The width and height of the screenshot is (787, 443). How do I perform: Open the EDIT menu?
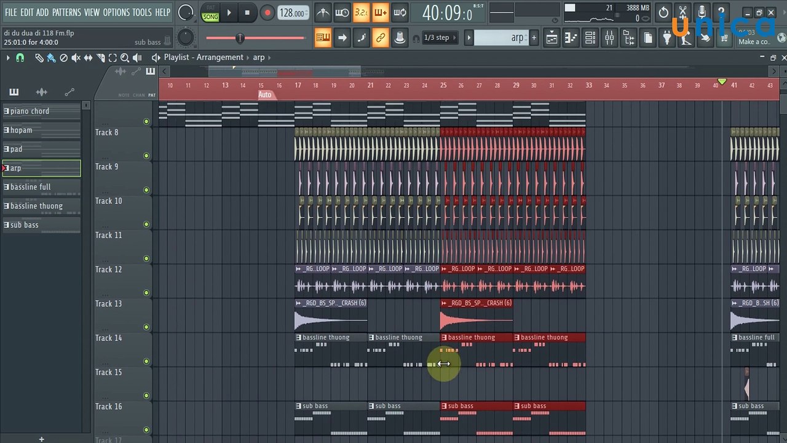pyautogui.click(x=26, y=12)
